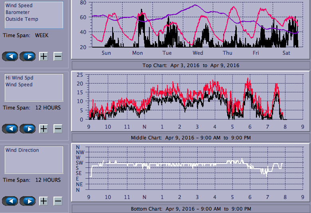
Task: Select Outside Temp in the top list
Action: click(x=22, y=19)
